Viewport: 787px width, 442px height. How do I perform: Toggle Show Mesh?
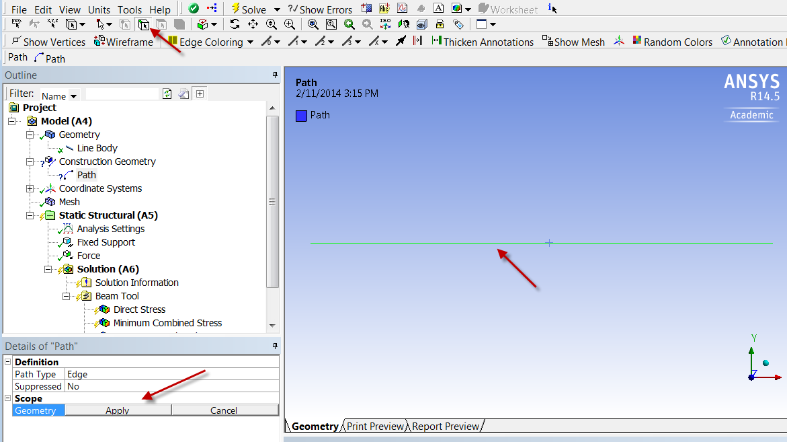(574, 42)
